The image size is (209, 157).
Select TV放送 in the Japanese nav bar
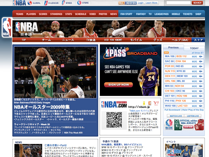91,40
